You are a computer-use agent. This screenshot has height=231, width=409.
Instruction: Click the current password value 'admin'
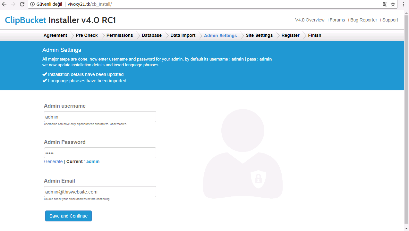93,161
